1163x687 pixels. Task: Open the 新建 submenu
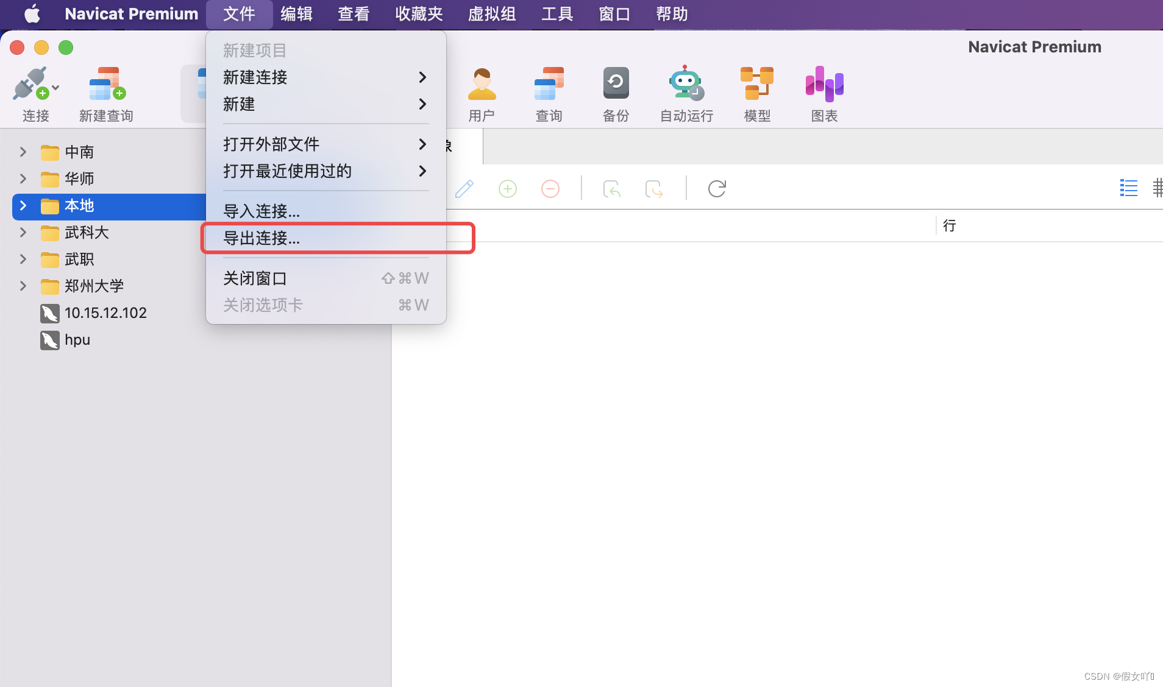326,104
